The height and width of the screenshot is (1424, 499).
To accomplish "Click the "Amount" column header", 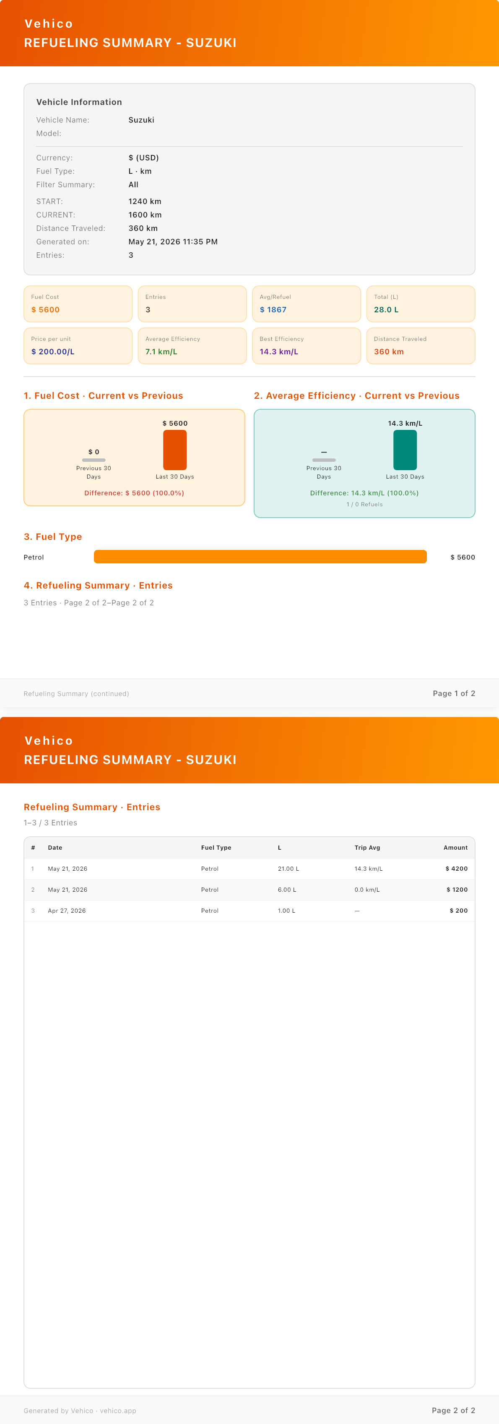I will click(x=455, y=848).
